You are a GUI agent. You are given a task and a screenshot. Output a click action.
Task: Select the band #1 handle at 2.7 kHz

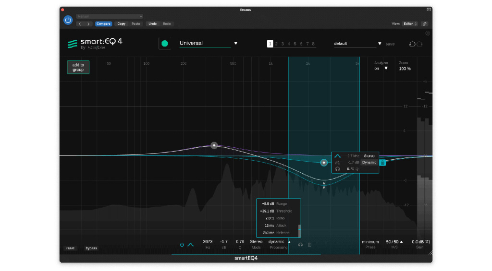tap(323, 163)
